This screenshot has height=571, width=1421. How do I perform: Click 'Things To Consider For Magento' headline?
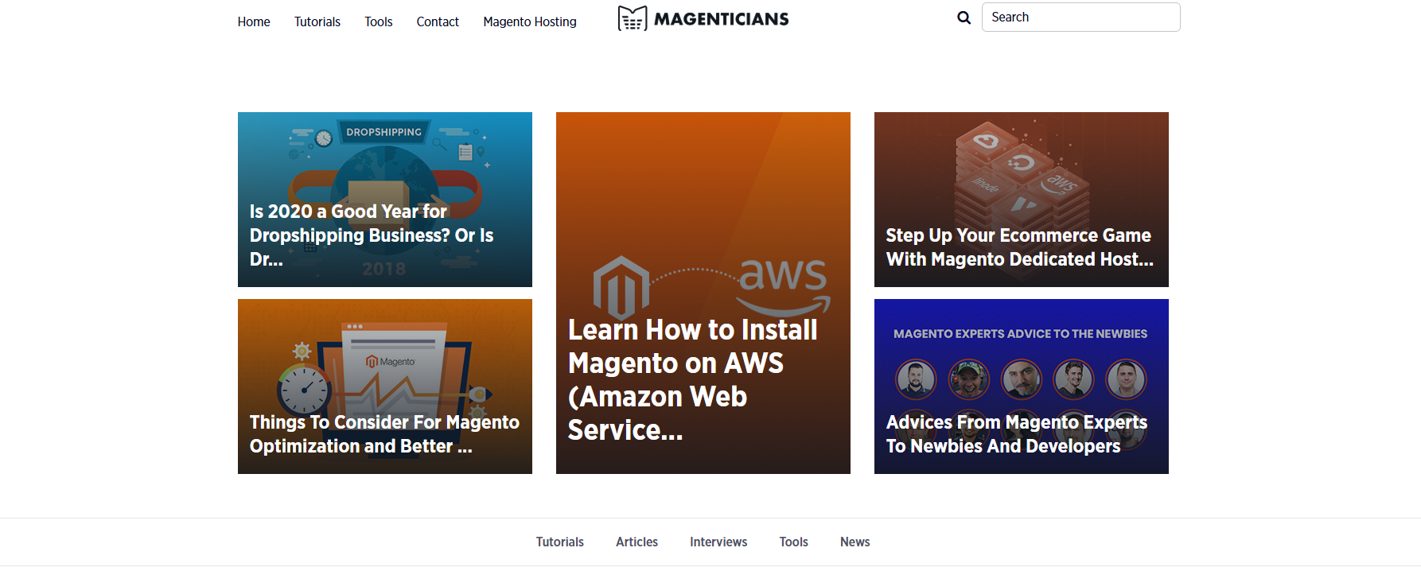(384, 434)
